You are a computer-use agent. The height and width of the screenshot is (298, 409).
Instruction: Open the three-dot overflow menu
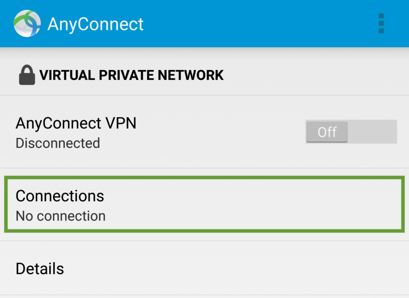tap(381, 24)
